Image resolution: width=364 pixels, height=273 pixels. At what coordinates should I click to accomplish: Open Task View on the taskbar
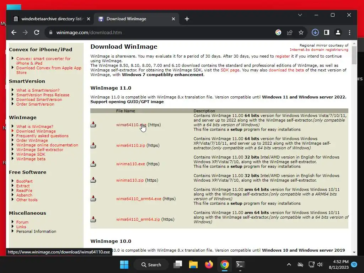[x=178, y=264]
